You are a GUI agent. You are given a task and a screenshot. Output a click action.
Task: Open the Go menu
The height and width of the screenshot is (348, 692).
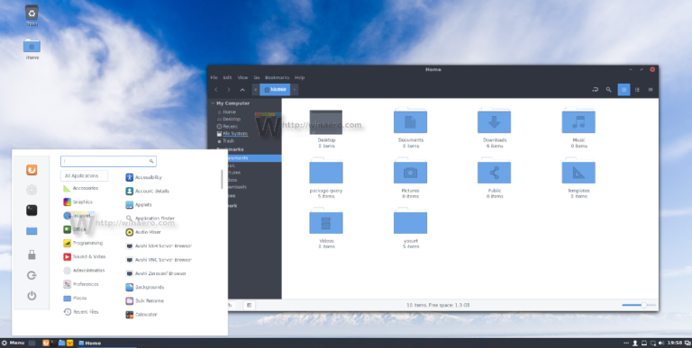coord(257,77)
